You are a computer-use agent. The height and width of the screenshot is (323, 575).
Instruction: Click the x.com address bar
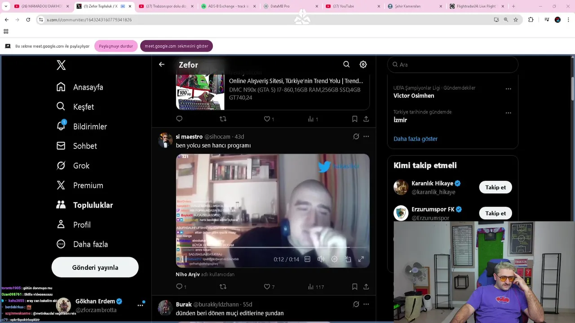point(265,20)
